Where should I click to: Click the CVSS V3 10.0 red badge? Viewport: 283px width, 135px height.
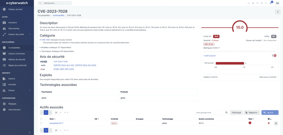(x=216, y=36)
